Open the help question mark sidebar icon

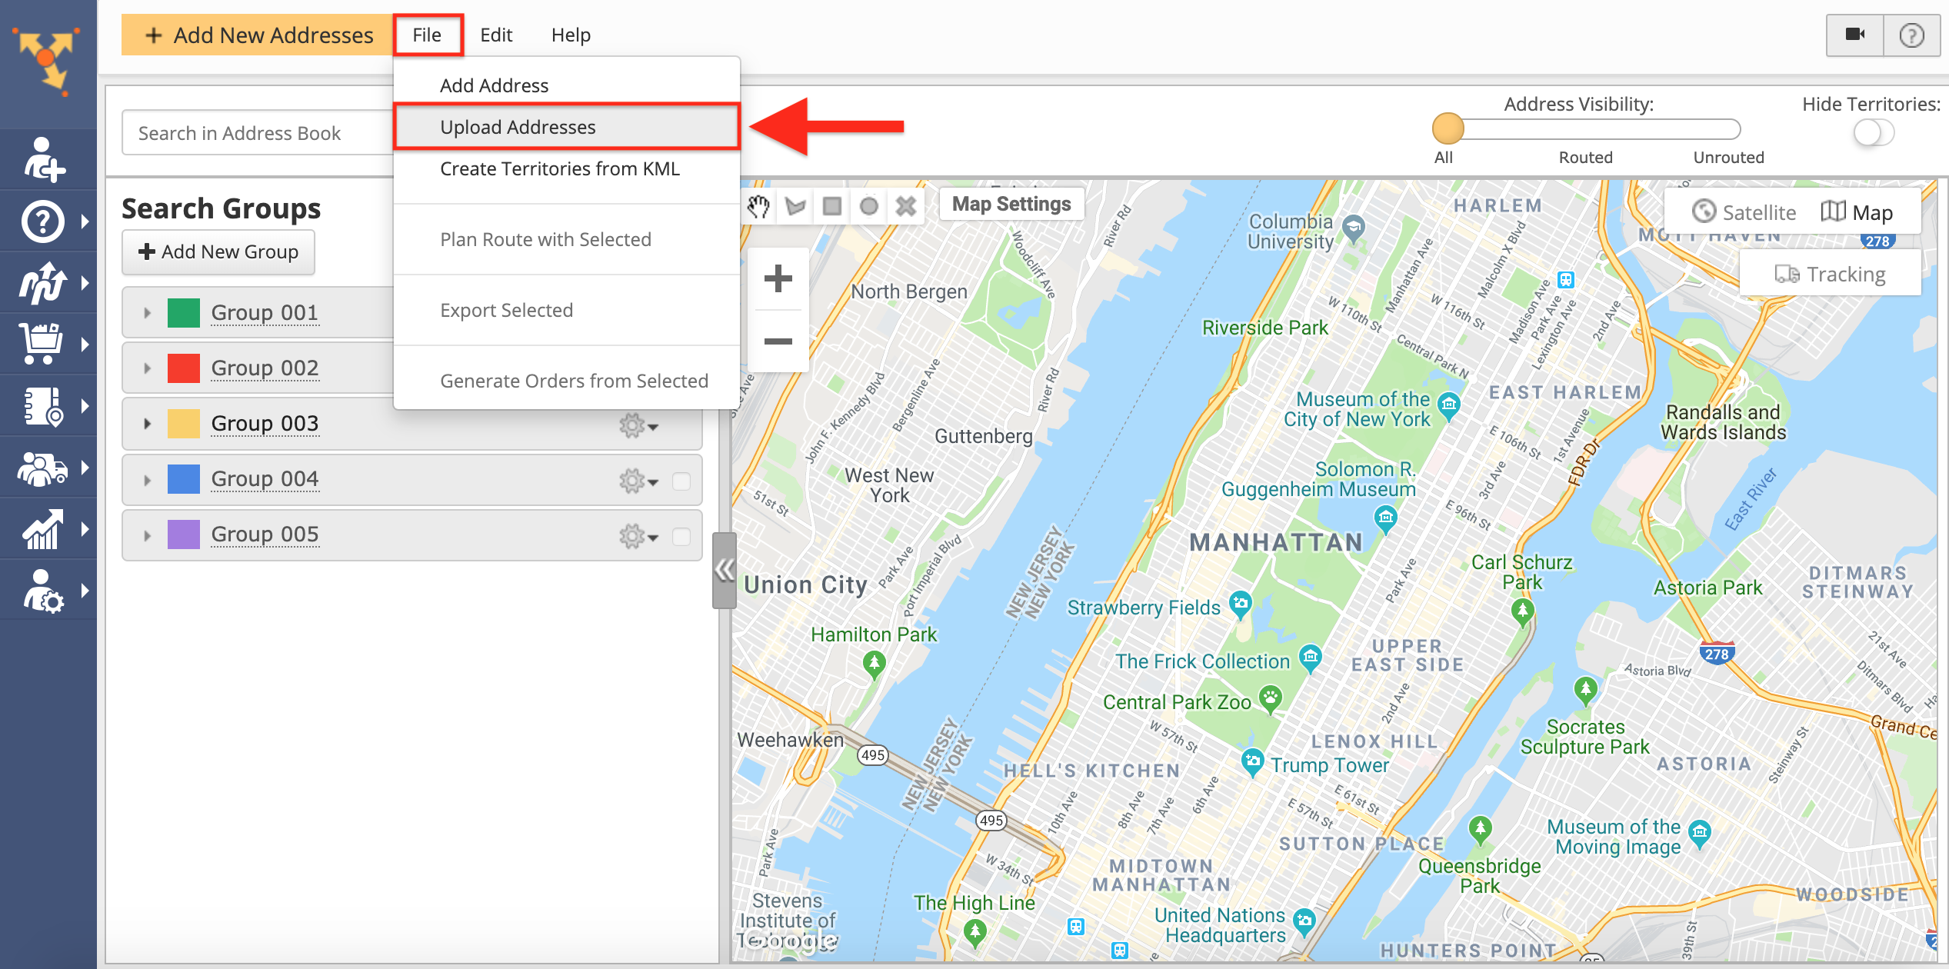click(x=43, y=221)
